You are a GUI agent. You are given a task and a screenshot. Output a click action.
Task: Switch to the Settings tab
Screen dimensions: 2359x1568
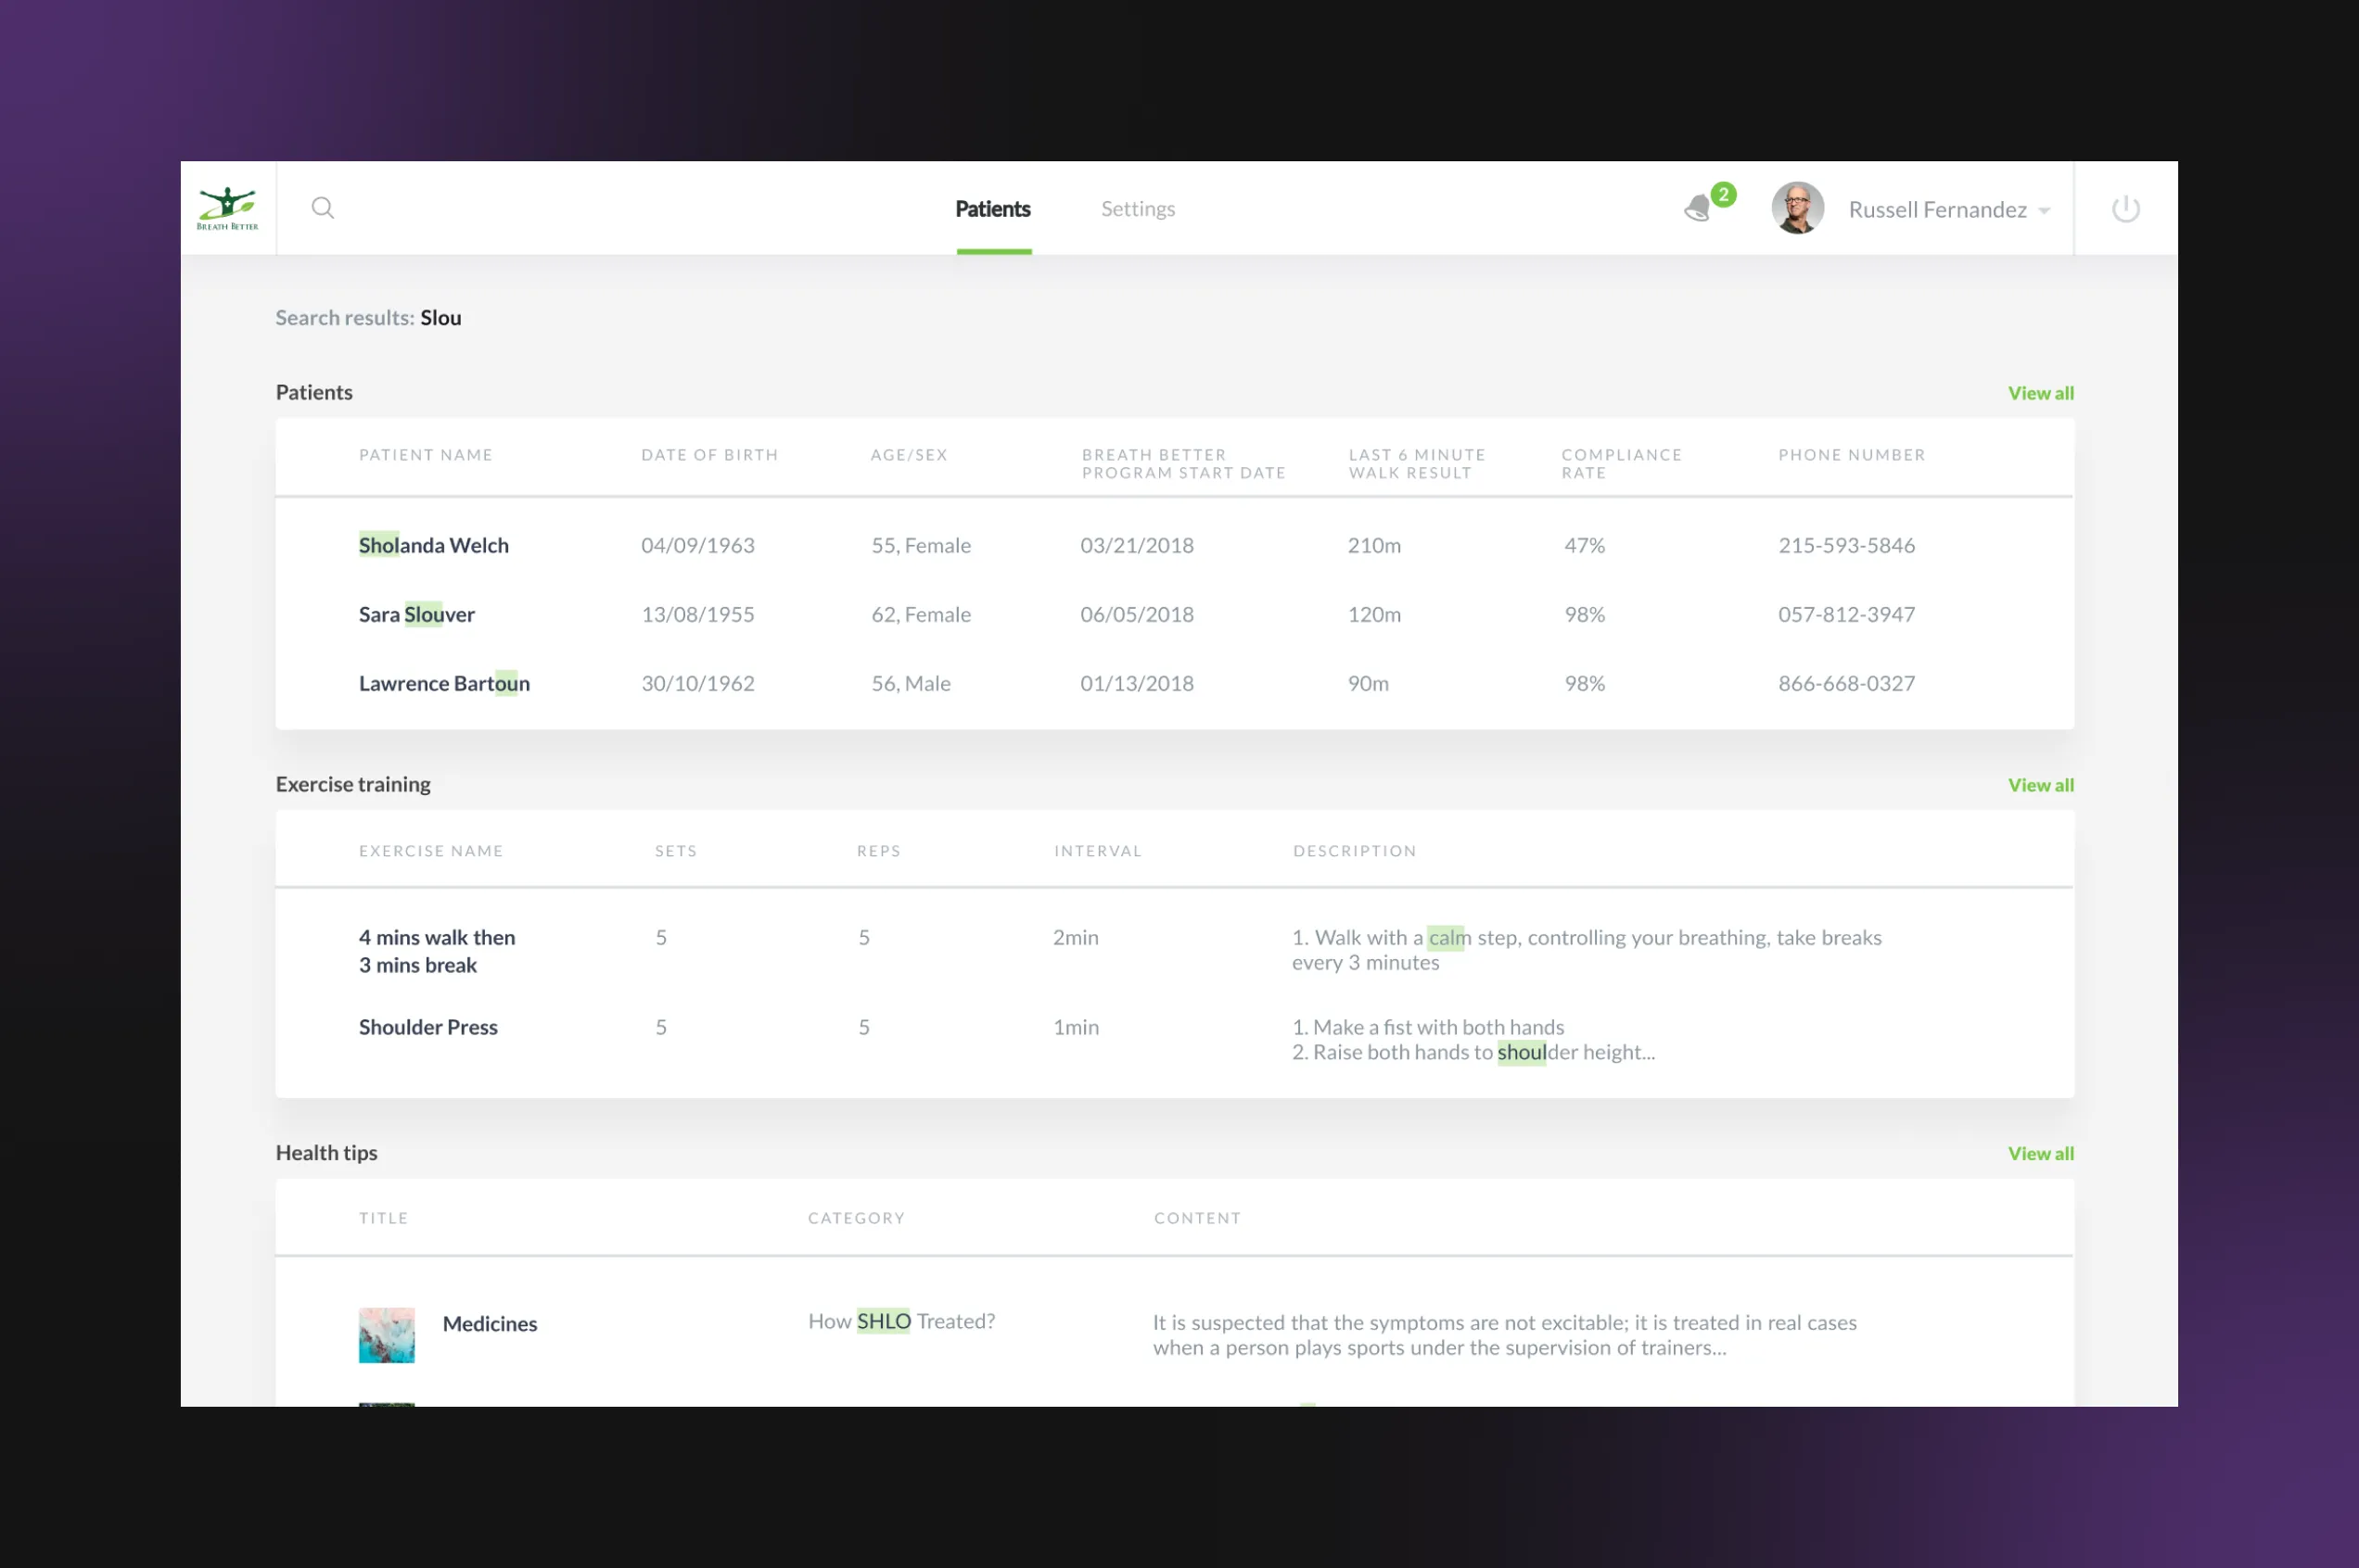[1138, 209]
